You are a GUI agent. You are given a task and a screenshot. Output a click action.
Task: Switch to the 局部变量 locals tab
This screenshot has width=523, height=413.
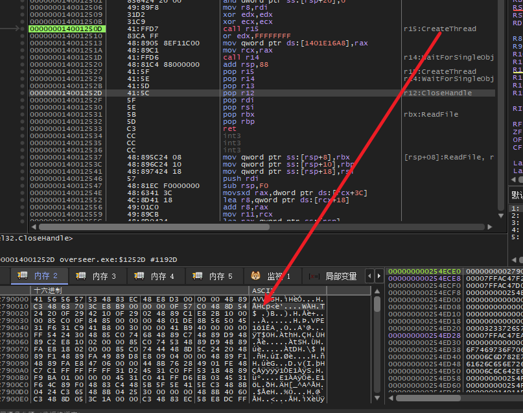334,276
